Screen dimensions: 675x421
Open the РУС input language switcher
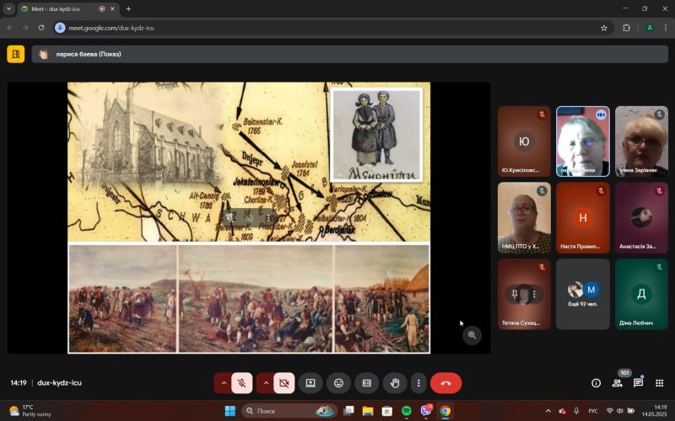[593, 411]
